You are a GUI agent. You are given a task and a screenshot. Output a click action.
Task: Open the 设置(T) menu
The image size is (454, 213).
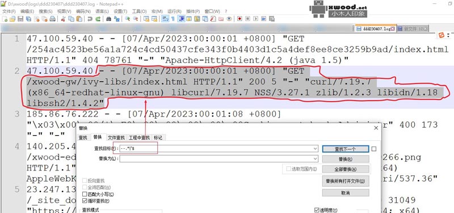coord(120,11)
